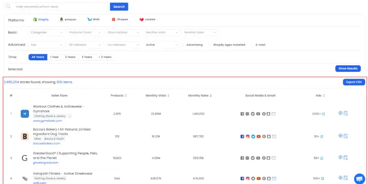This screenshot has height=184, width=368.
Task: Click Gymshark store logo thumbnail
Action: (x=25, y=114)
